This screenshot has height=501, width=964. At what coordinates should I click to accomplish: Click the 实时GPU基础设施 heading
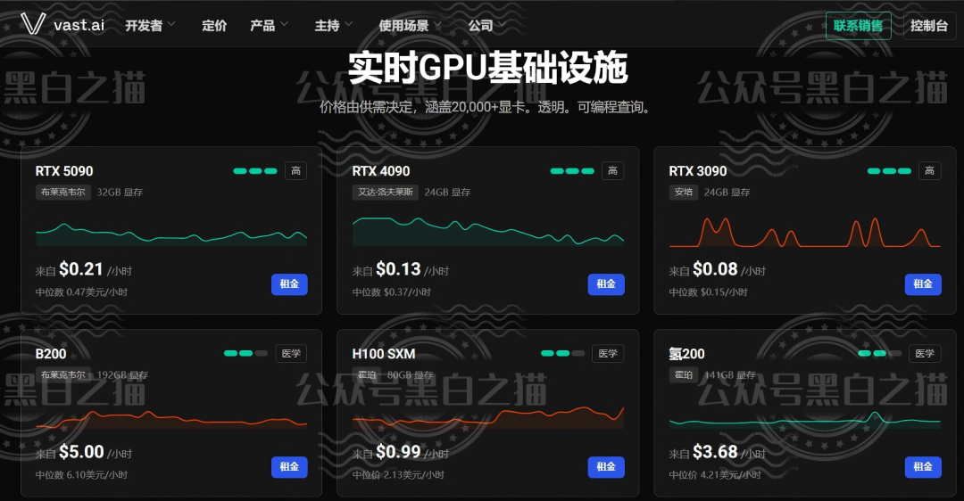tap(488, 68)
